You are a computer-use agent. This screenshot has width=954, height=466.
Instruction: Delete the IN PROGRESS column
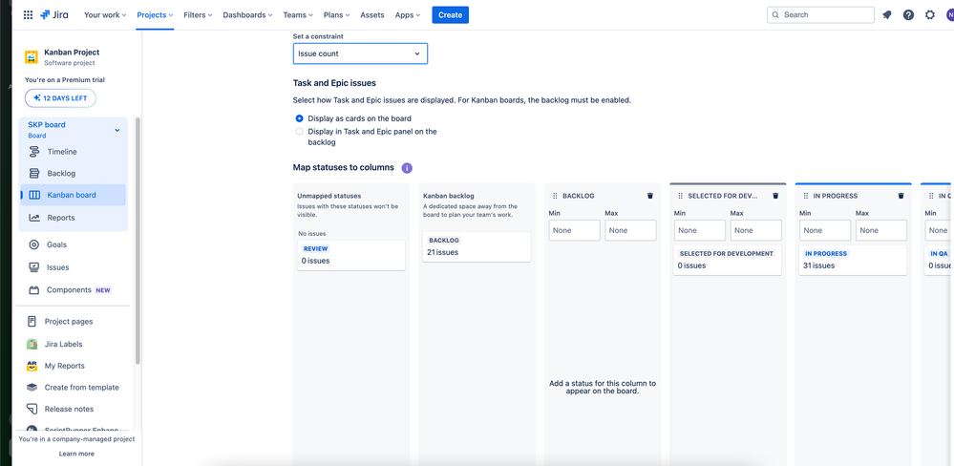click(x=901, y=196)
